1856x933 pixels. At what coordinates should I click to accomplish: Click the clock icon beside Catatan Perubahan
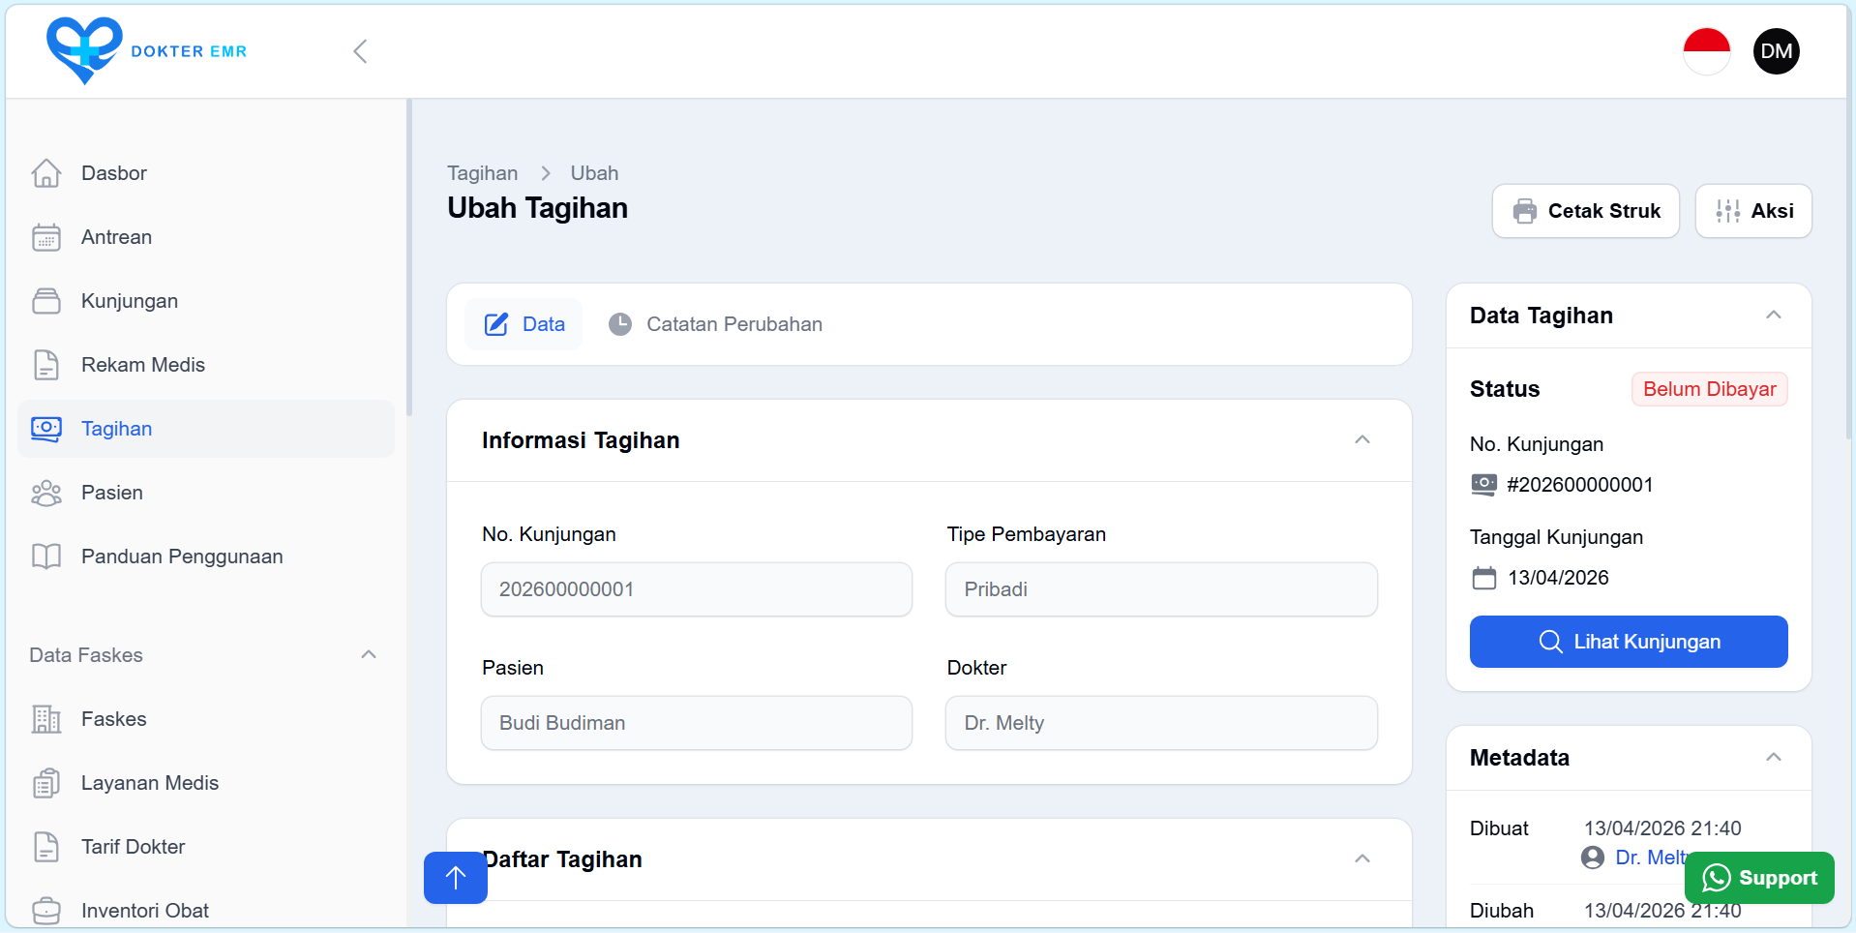click(620, 324)
